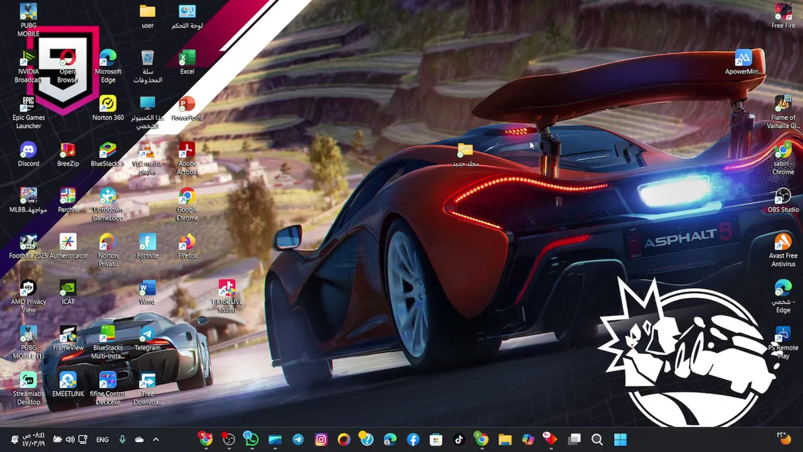Open Facebook from the taskbar

pos(413,439)
